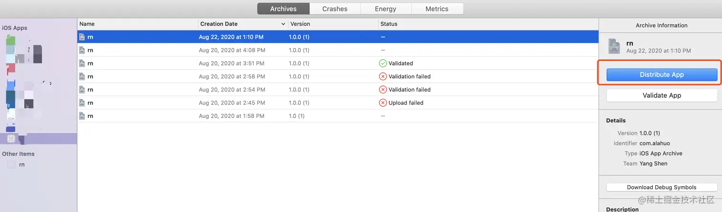Switch to the Metrics tab
Viewport: 722px width, 212px height.
coord(437,9)
